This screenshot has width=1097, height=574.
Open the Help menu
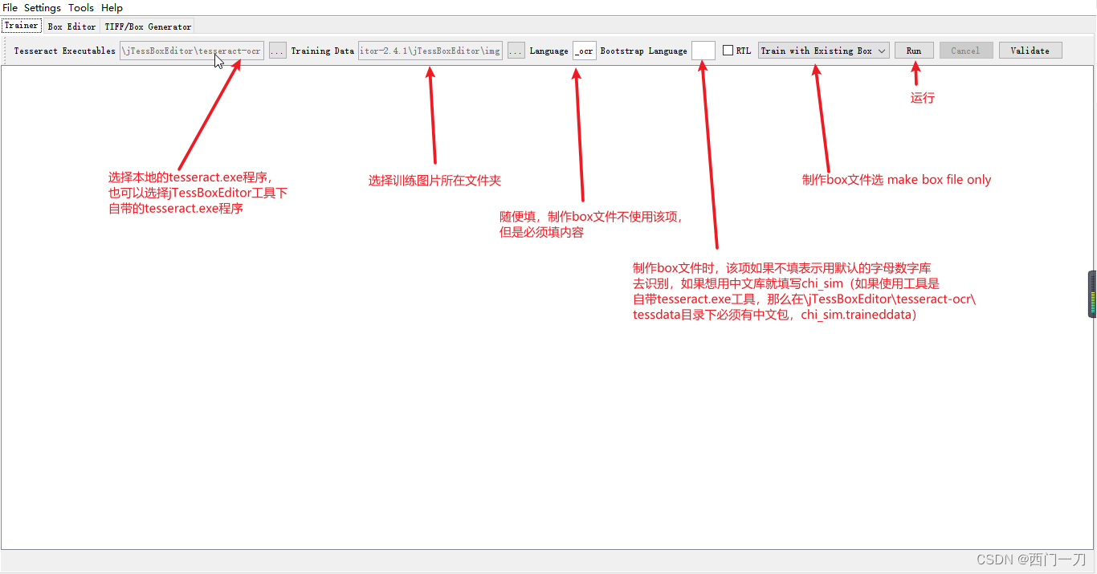click(111, 7)
